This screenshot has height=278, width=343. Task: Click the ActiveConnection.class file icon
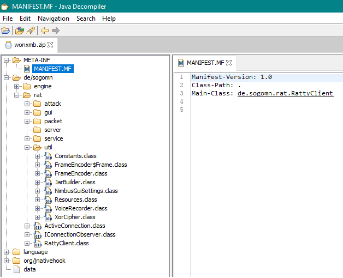[x=38, y=226]
